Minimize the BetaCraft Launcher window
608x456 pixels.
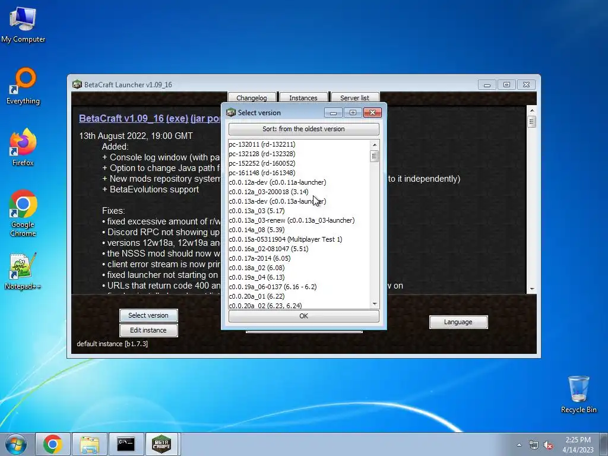tap(487, 84)
